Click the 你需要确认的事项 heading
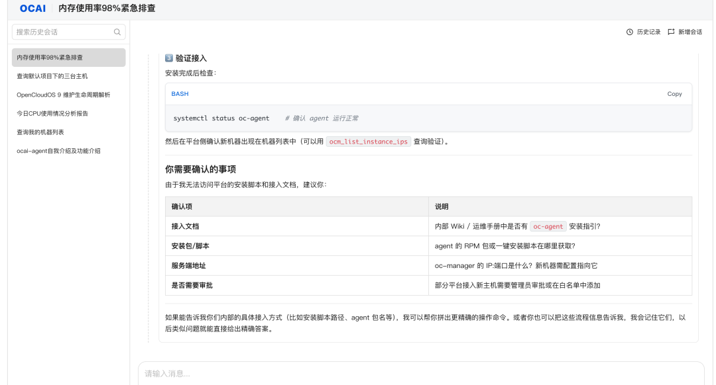The height and width of the screenshot is (385, 716). pos(200,169)
